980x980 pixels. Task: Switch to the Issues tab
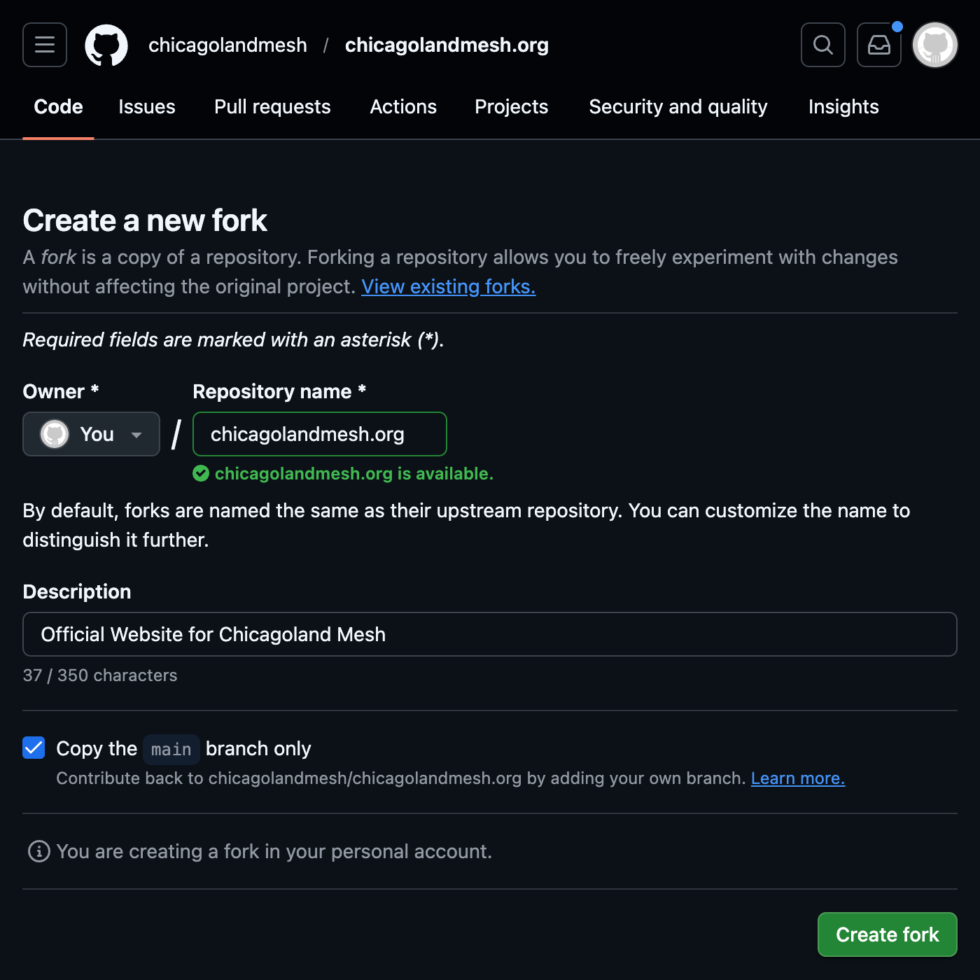click(146, 106)
